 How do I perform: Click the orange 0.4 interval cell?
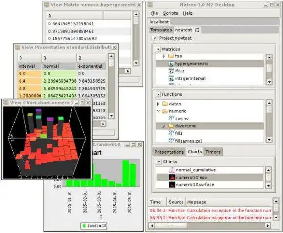pos(30,81)
